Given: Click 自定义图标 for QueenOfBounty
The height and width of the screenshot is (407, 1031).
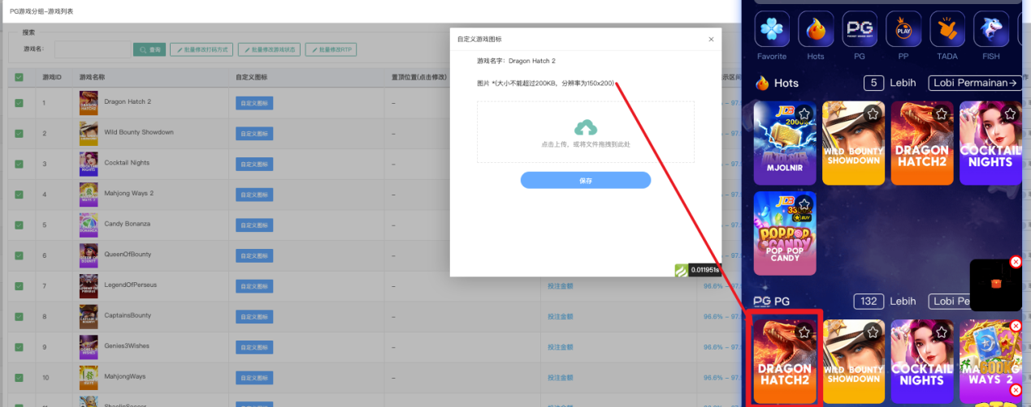Looking at the screenshot, I should (254, 255).
